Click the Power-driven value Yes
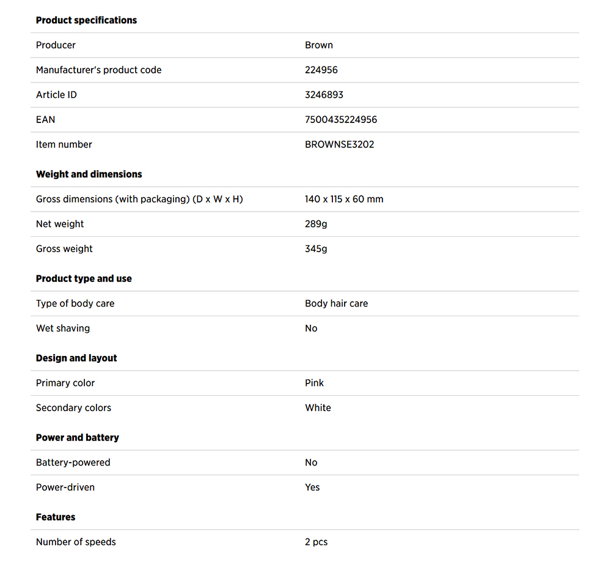Image resolution: width=608 pixels, height=561 pixels. [x=312, y=488]
